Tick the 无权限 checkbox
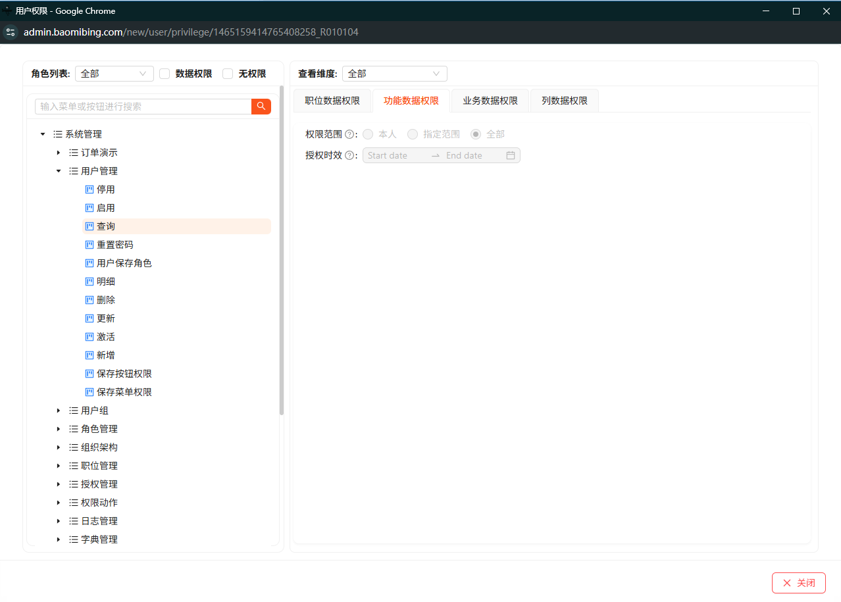 228,74
